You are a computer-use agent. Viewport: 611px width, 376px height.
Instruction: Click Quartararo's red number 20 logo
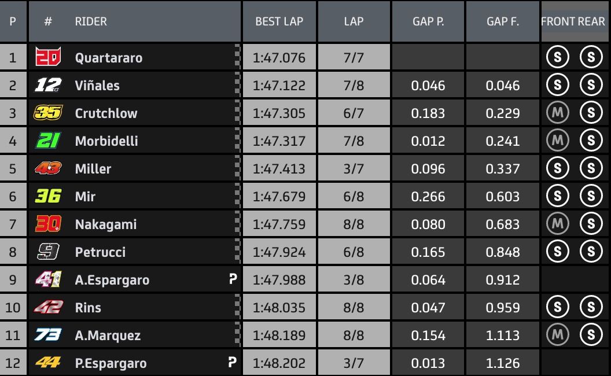pyautogui.click(x=48, y=57)
